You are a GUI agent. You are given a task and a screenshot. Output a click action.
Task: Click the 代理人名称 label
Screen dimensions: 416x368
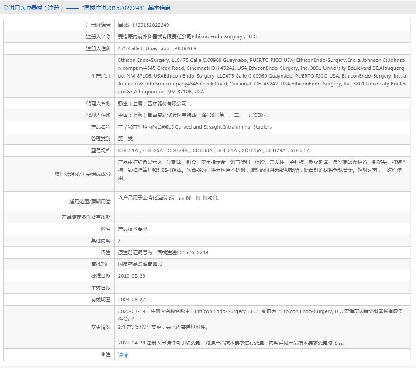98,103
